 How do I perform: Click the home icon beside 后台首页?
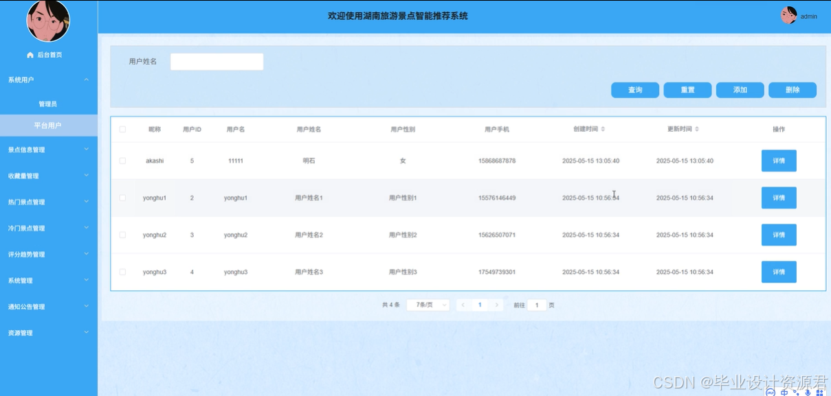pos(30,55)
